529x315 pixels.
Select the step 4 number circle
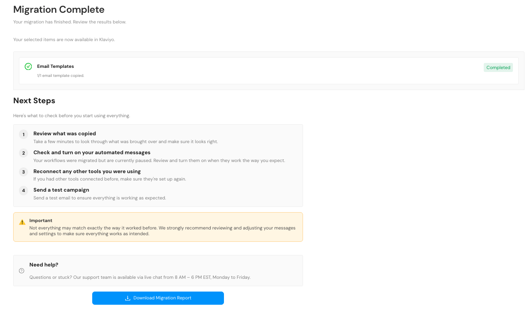23,190
